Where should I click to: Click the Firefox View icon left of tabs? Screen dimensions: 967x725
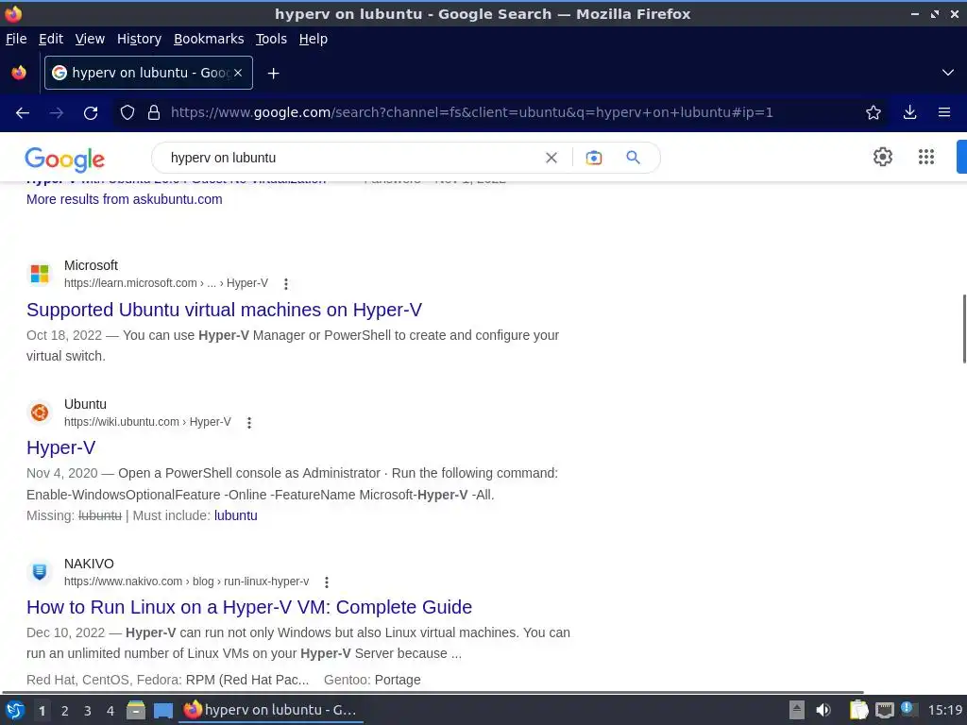[19, 73]
